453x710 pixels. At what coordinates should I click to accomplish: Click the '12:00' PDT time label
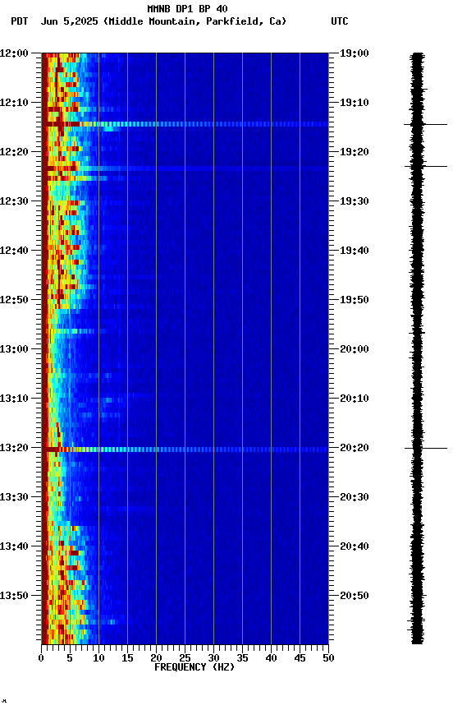pos(14,53)
